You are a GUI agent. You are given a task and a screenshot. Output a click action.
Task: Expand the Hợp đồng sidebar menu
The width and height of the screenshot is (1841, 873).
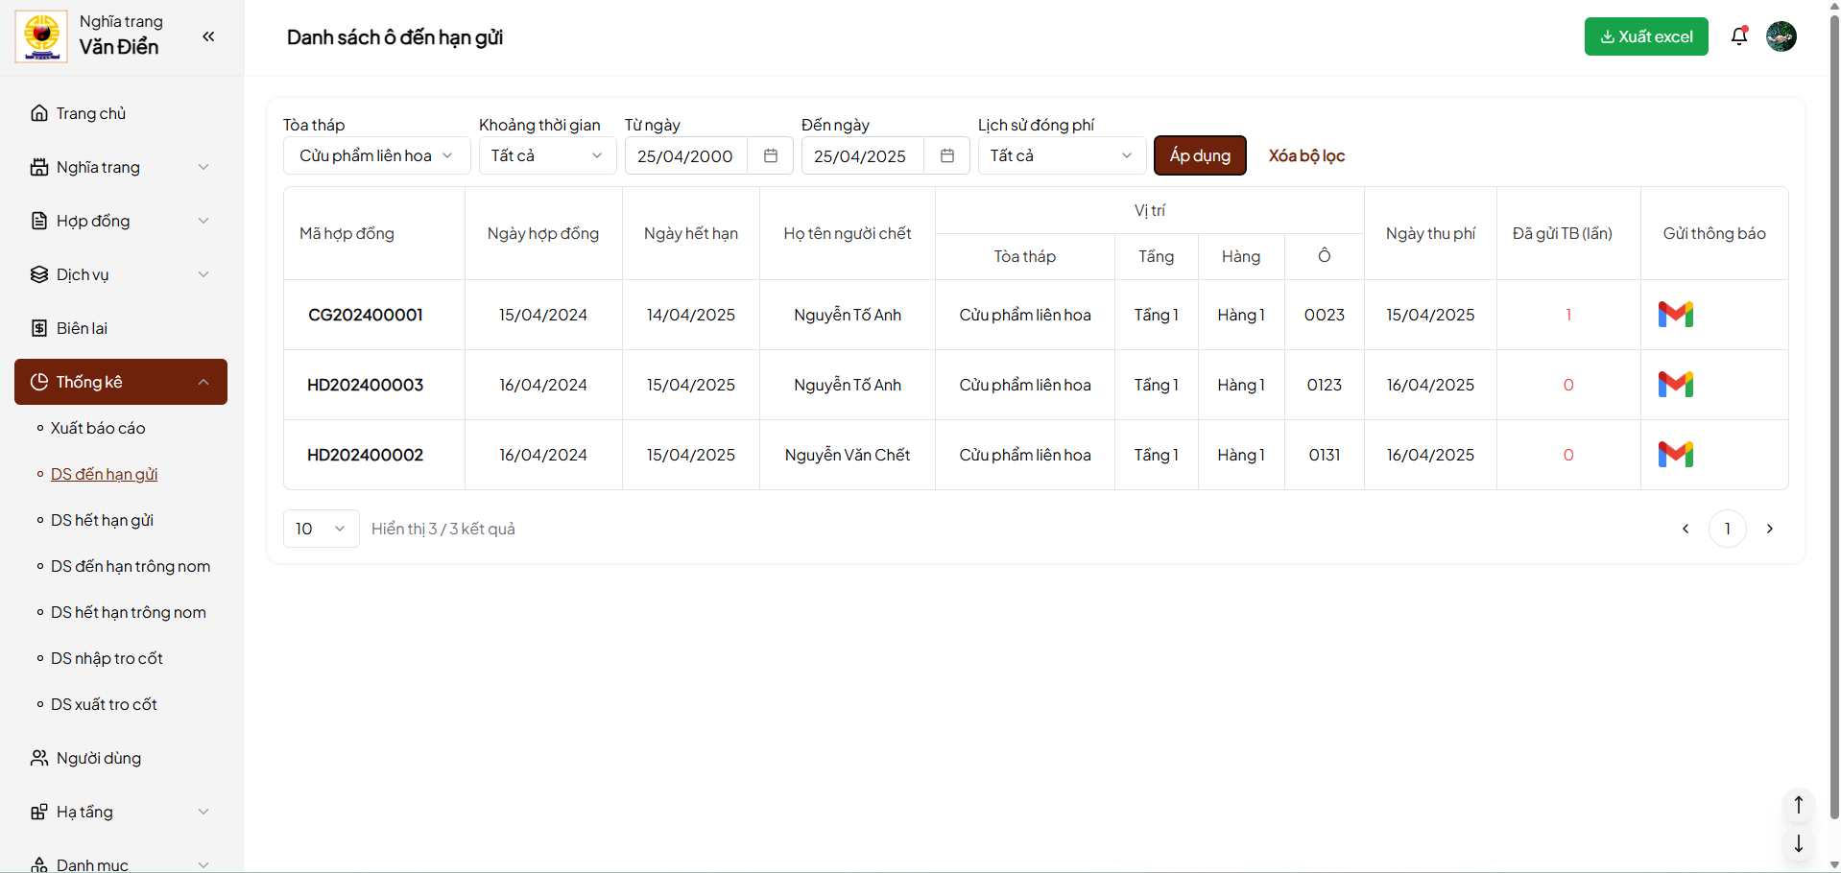[120, 221]
